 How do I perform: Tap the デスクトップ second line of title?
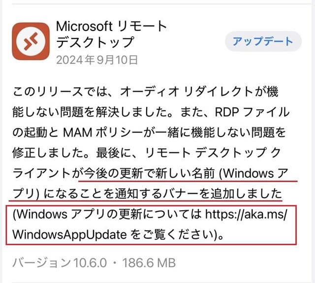tap(95, 42)
